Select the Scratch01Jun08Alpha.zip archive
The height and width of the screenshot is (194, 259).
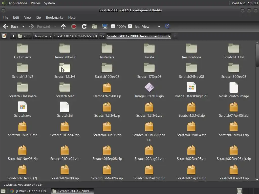[149, 131]
